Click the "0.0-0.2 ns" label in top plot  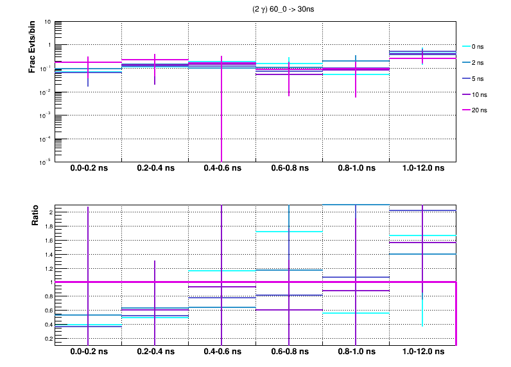point(89,168)
